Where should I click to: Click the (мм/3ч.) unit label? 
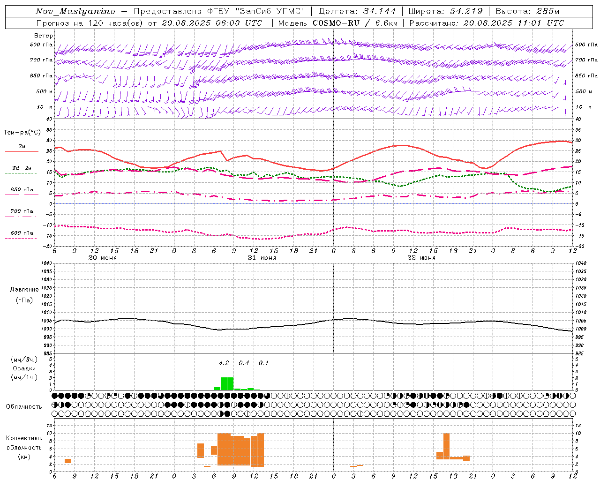tap(24, 360)
